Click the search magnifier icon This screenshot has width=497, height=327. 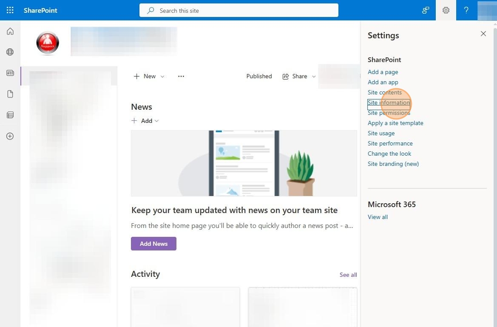tap(151, 11)
